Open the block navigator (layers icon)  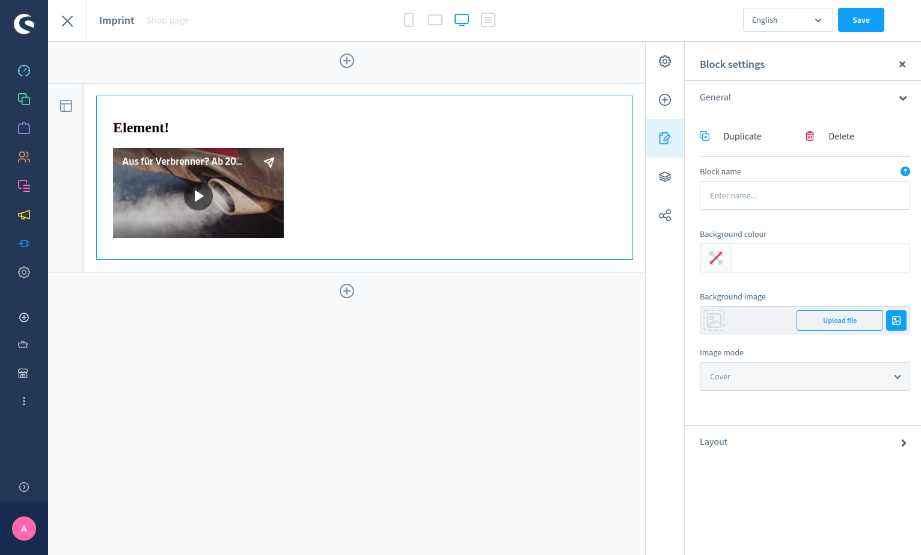pos(664,176)
